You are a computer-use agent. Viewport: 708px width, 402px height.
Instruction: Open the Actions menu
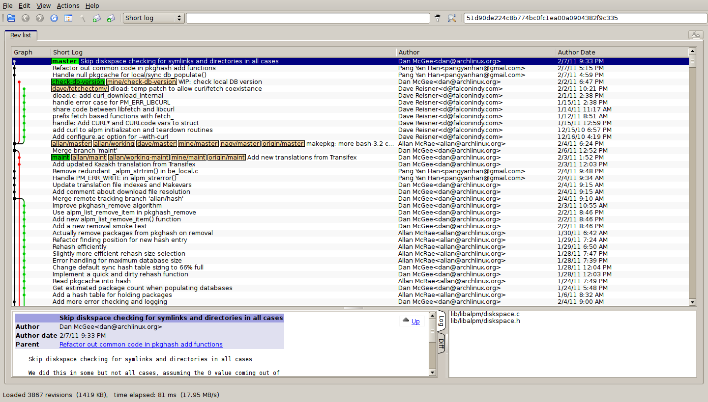[x=68, y=6]
